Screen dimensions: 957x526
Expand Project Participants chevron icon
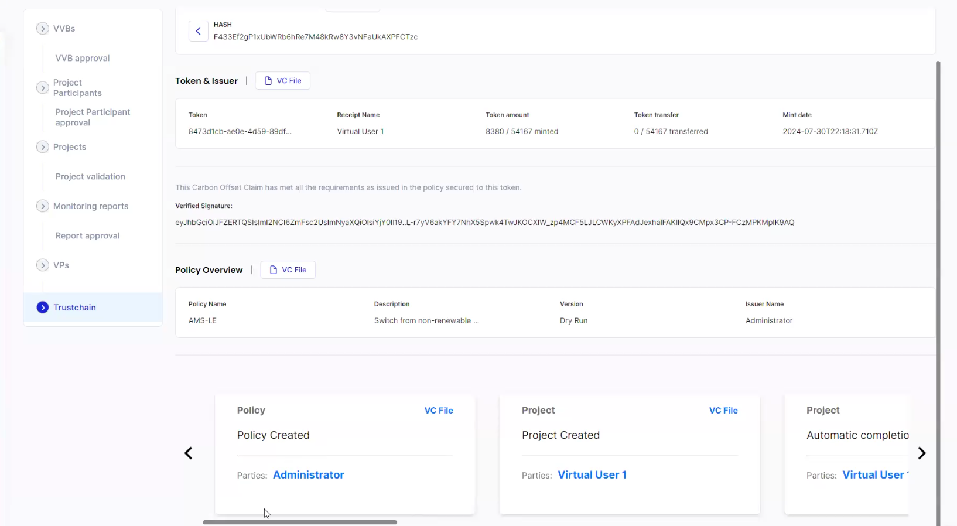click(43, 88)
